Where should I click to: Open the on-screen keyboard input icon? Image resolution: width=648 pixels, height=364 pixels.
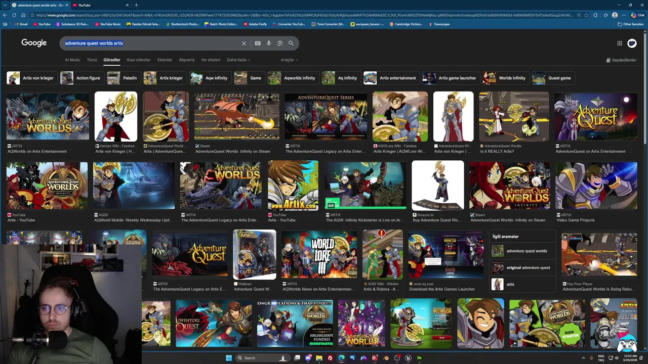click(258, 43)
